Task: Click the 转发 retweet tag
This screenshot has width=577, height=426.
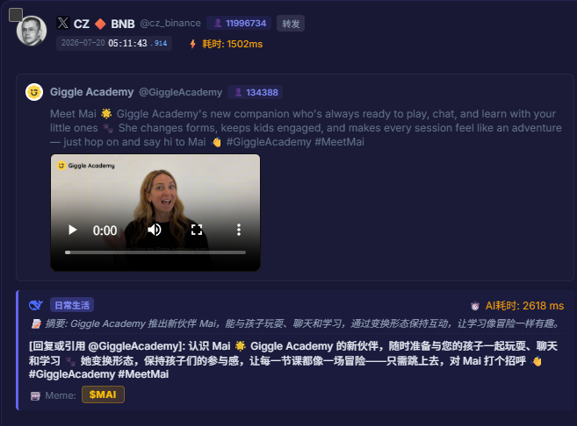Action: (291, 24)
